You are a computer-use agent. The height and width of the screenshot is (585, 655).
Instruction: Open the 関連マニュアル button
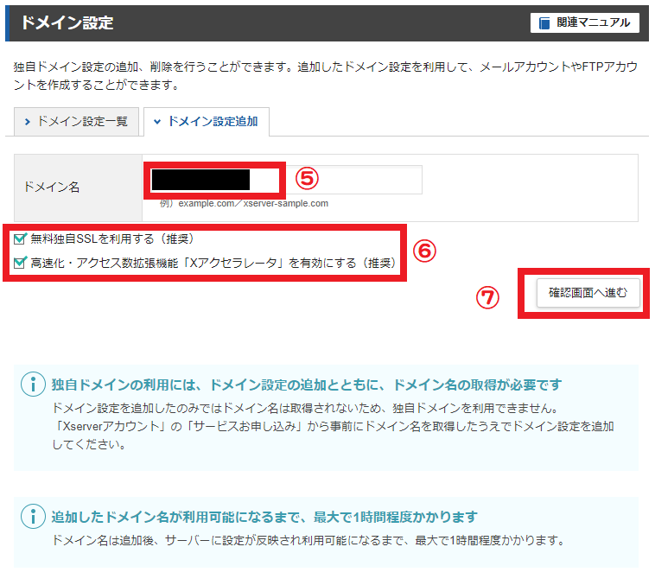(584, 22)
